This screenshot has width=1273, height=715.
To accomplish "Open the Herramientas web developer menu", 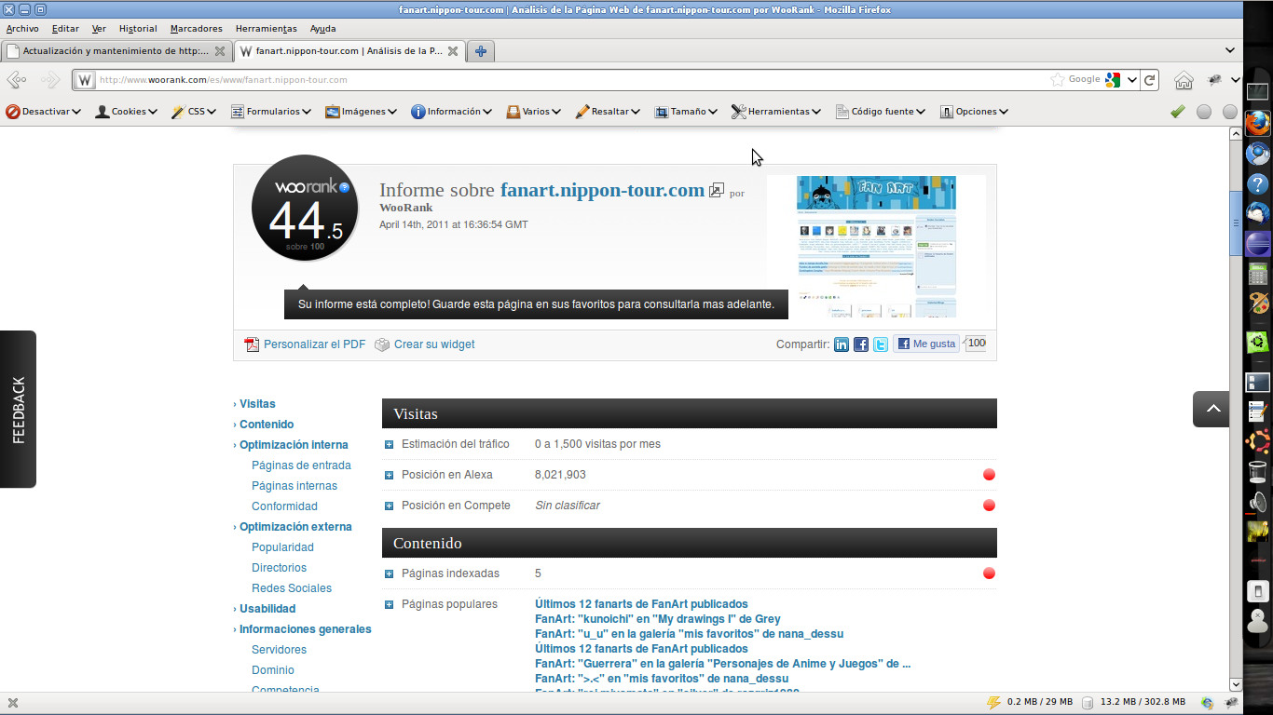I will 776,112.
